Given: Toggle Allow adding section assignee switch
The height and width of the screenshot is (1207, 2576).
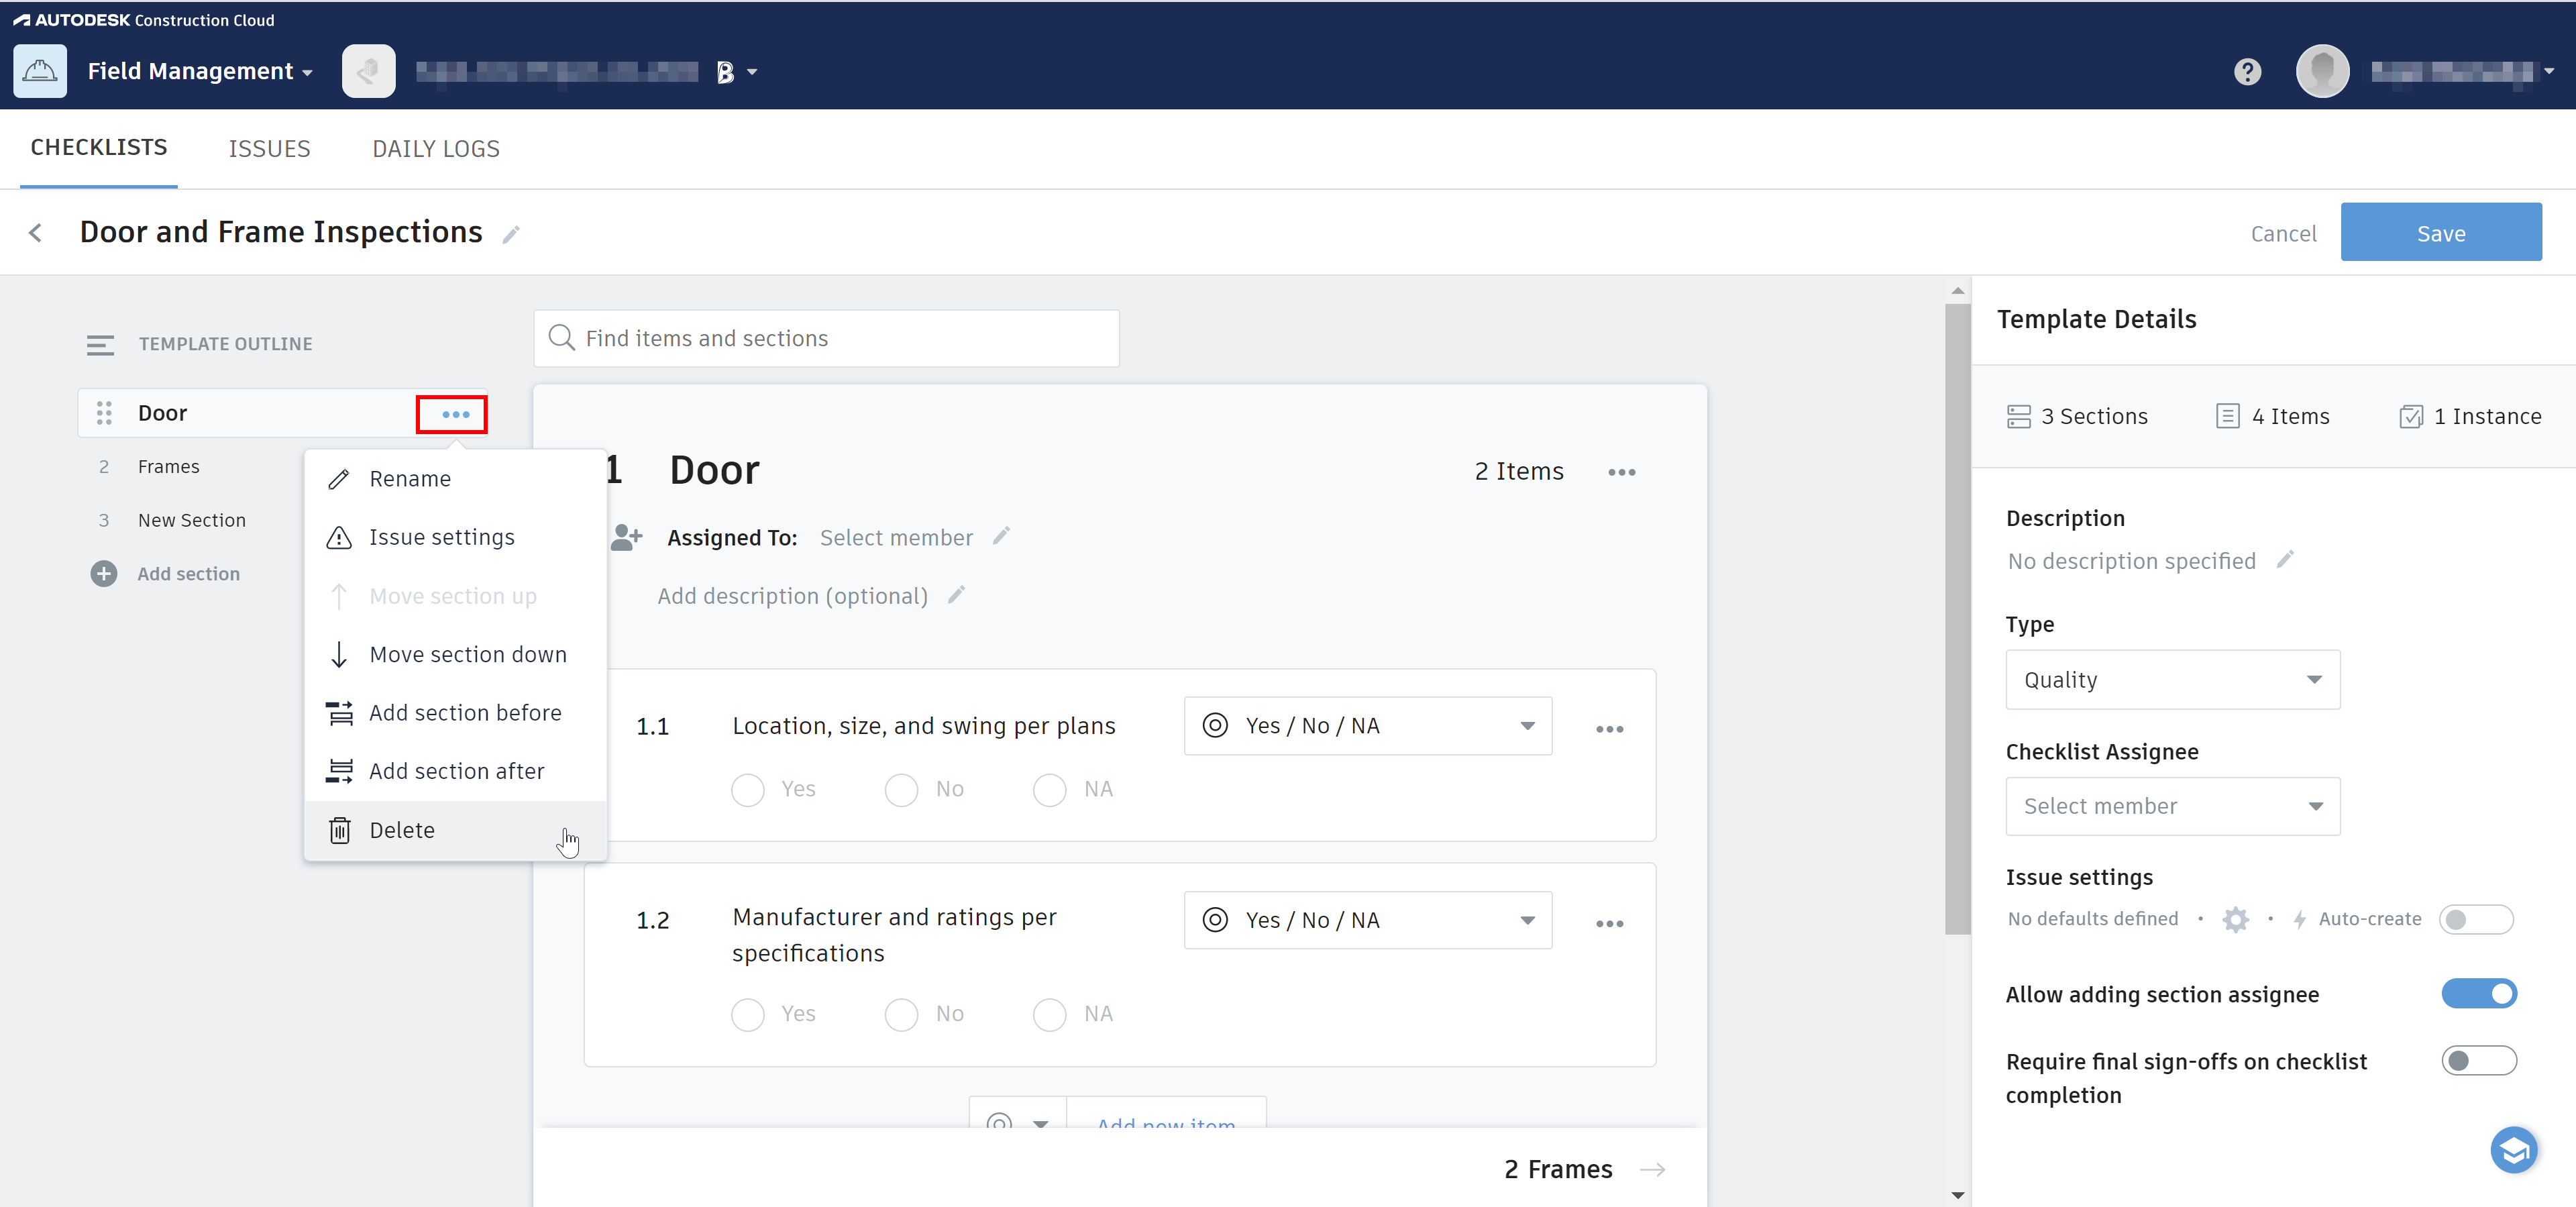Looking at the screenshot, I should [x=2478, y=994].
